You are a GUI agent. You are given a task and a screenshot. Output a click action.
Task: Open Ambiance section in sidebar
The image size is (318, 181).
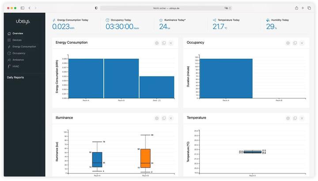18,60
